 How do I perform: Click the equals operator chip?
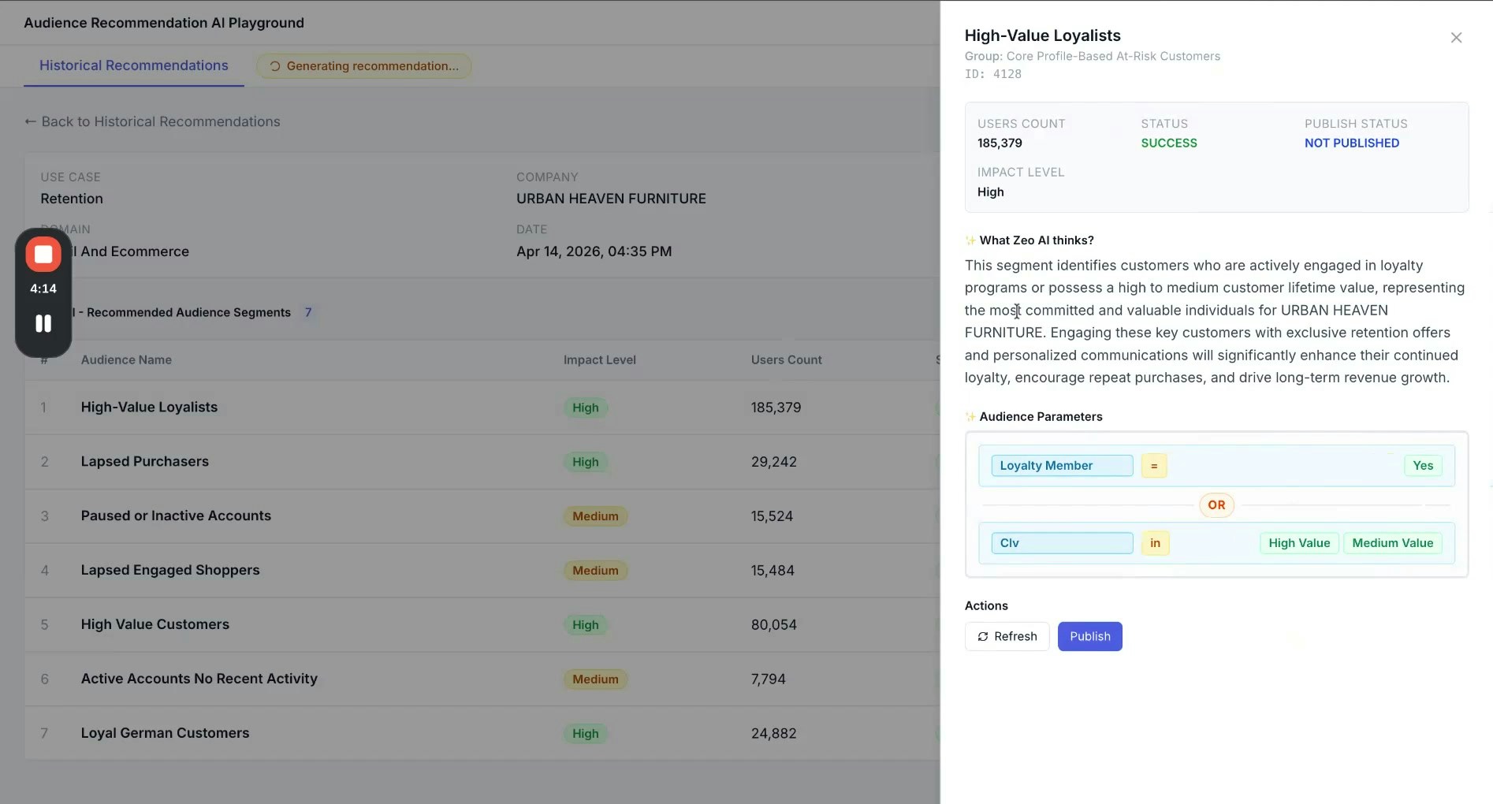pyautogui.click(x=1154, y=466)
